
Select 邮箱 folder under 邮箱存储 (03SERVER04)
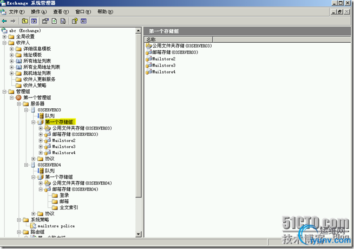coord(64,201)
